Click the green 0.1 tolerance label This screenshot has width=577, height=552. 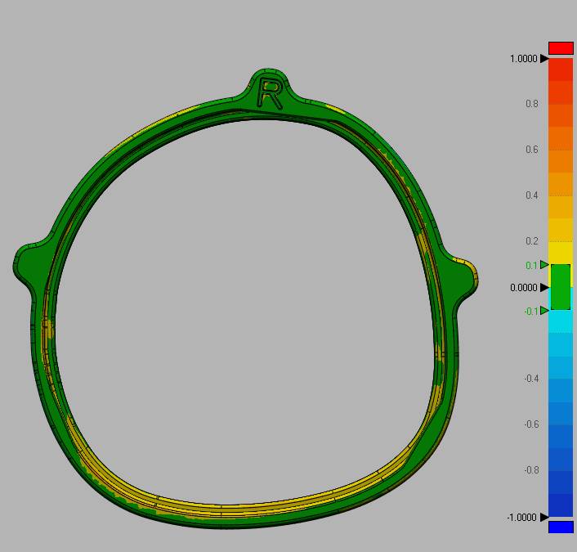pos(532,266)
